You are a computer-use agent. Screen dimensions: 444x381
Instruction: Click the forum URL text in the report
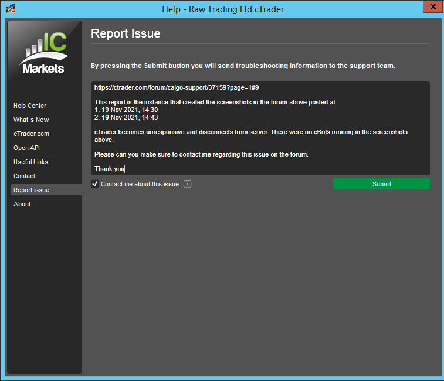pyautogui.click(x=177, y=87)
